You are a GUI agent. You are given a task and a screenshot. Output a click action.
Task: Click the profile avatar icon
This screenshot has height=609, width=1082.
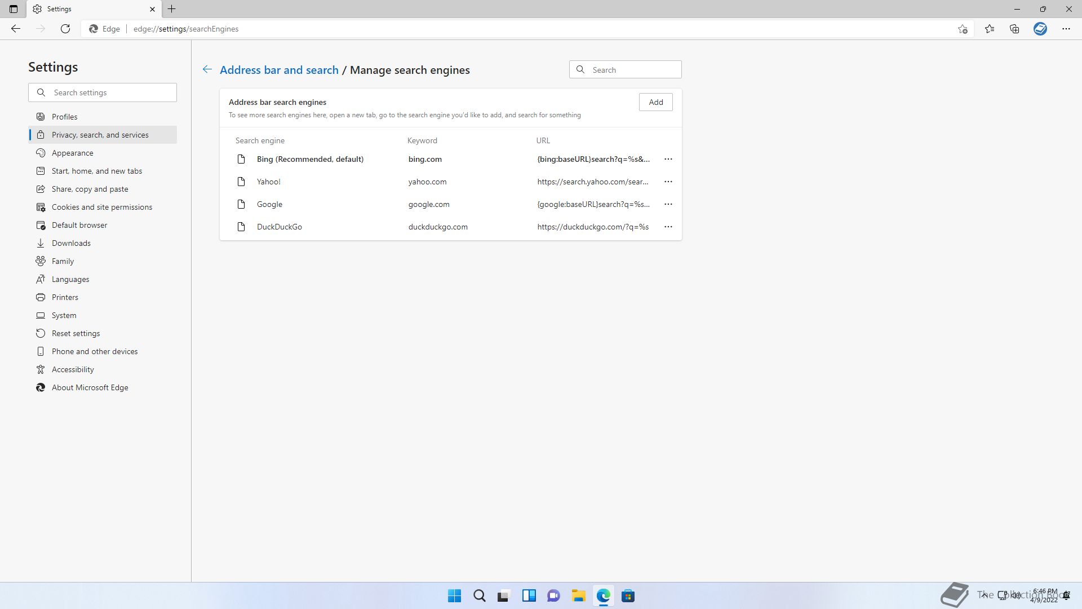(1040, 29)
